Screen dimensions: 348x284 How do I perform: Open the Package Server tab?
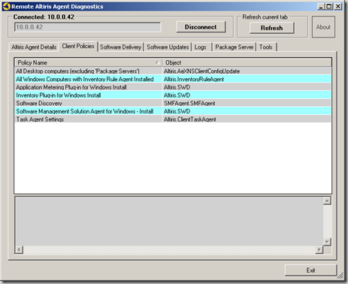tap(235, 47)
